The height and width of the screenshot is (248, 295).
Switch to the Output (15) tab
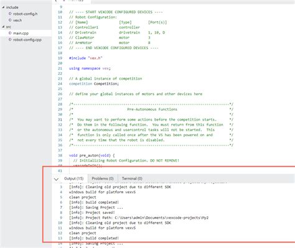[x=73, y=178]
